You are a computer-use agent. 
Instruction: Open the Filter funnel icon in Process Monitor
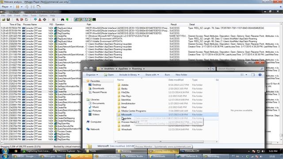coord(35,19)
